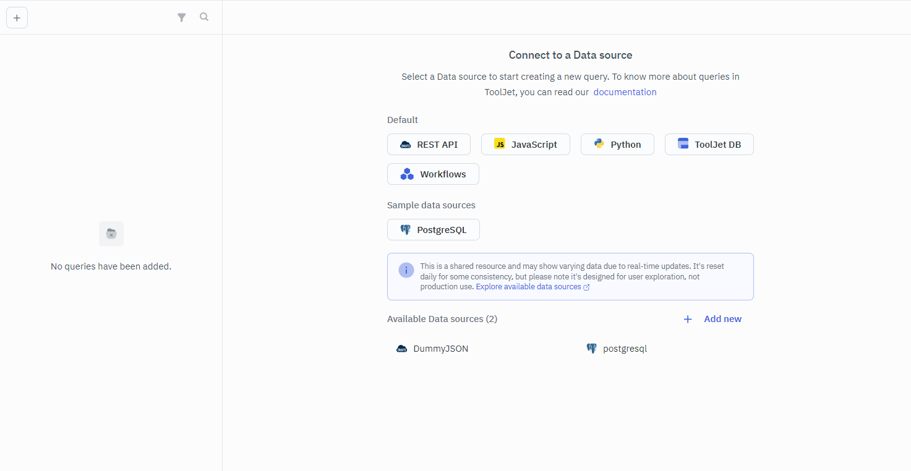Image resolution: width=911 pixels, height=471 pixels.
Task: Click the No queries have been added message
Action: click(x=111, y=266)
